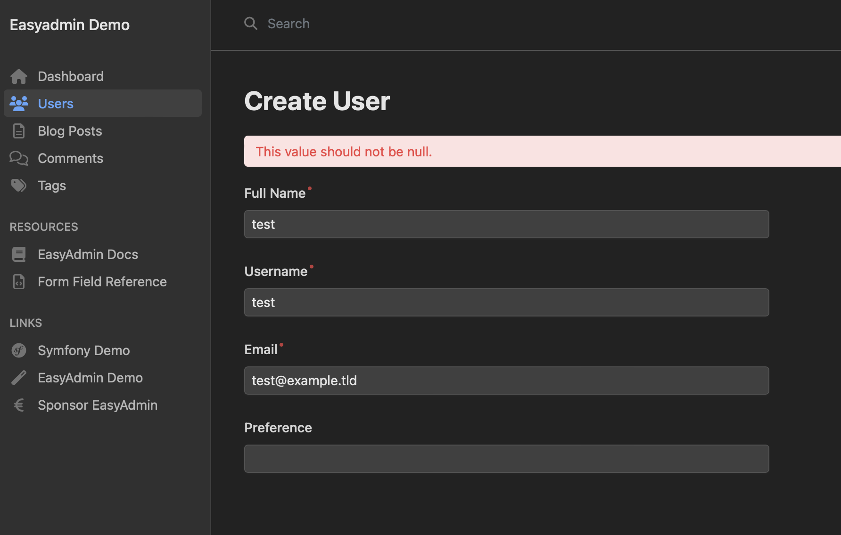The width and height of the screenshot is (841, 535).
Task: Click the Blog Posts document icon
Action: pyautogui.click(x=19, y=130)
